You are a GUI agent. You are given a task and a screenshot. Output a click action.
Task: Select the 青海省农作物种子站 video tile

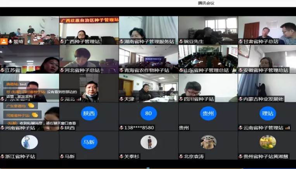pyautogui.click(x=148, y=59)
